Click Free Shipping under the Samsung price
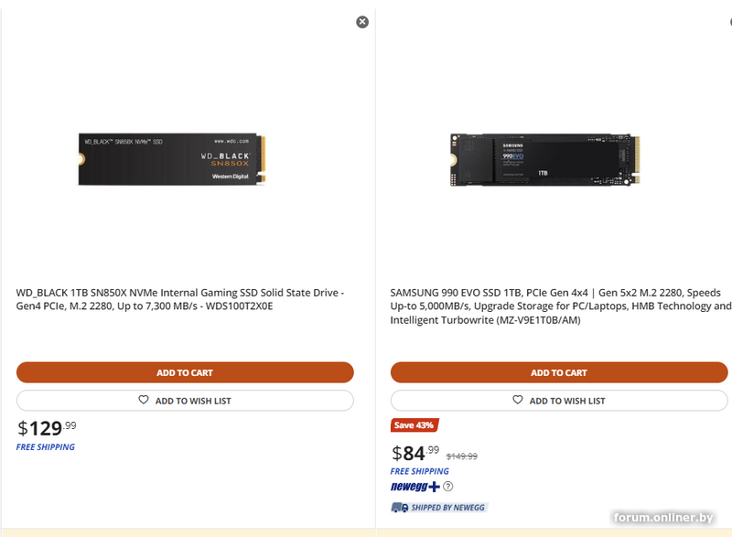Screen dimensions: 732x537 (x=420, y=472)
